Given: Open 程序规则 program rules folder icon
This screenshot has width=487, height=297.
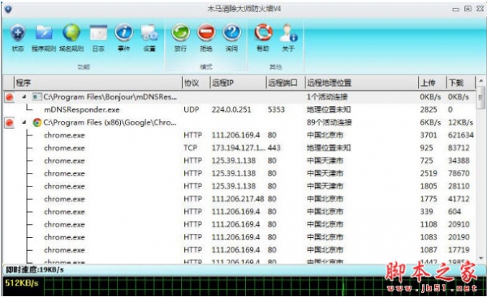Looking at the screenshot, I should [x=44, y=32].
